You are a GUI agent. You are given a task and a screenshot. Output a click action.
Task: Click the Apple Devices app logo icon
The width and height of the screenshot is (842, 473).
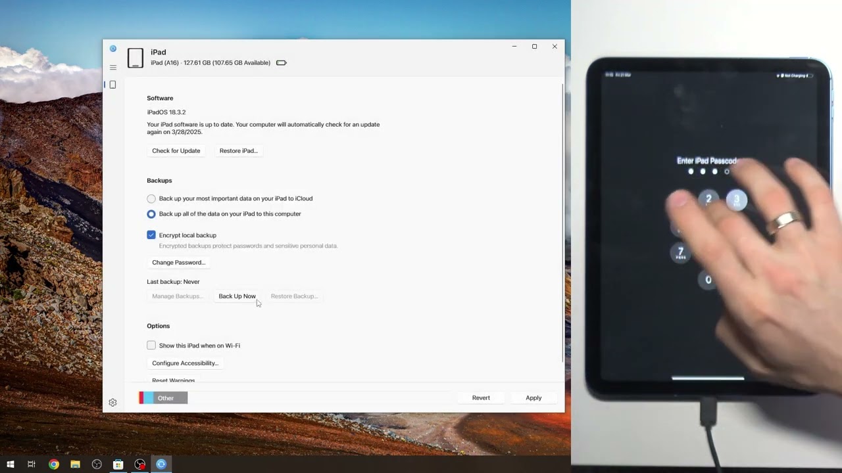click(113, 49)
